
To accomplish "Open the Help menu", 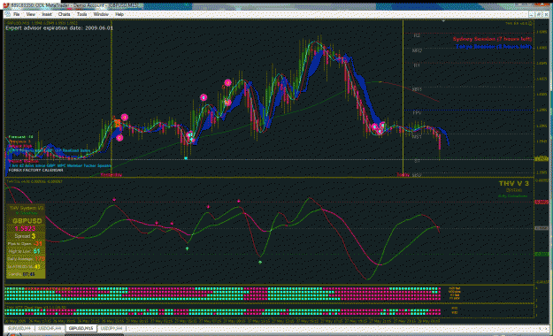I will pos(119,14).
